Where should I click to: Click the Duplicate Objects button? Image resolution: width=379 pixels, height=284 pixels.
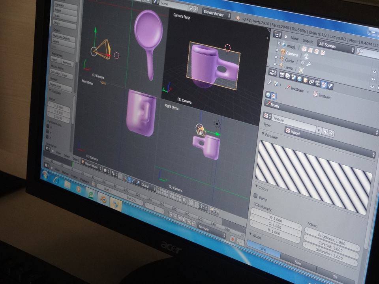pos(64,37)
